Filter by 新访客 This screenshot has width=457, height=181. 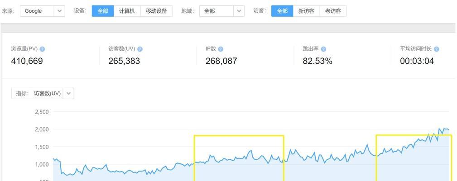point(306,11)
